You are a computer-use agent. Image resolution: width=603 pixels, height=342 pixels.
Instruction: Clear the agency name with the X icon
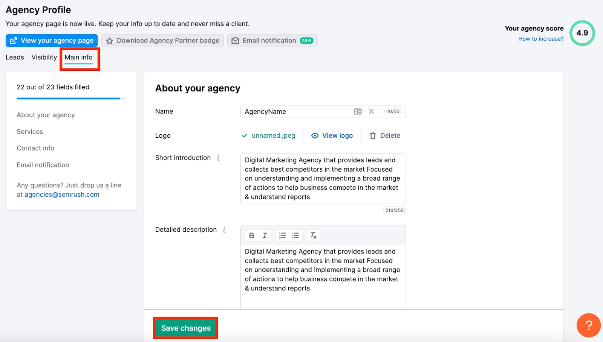coord(371,111)
